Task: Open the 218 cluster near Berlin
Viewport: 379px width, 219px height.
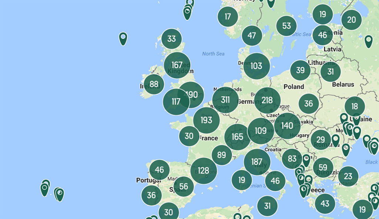Action: [x=267, y=100]
